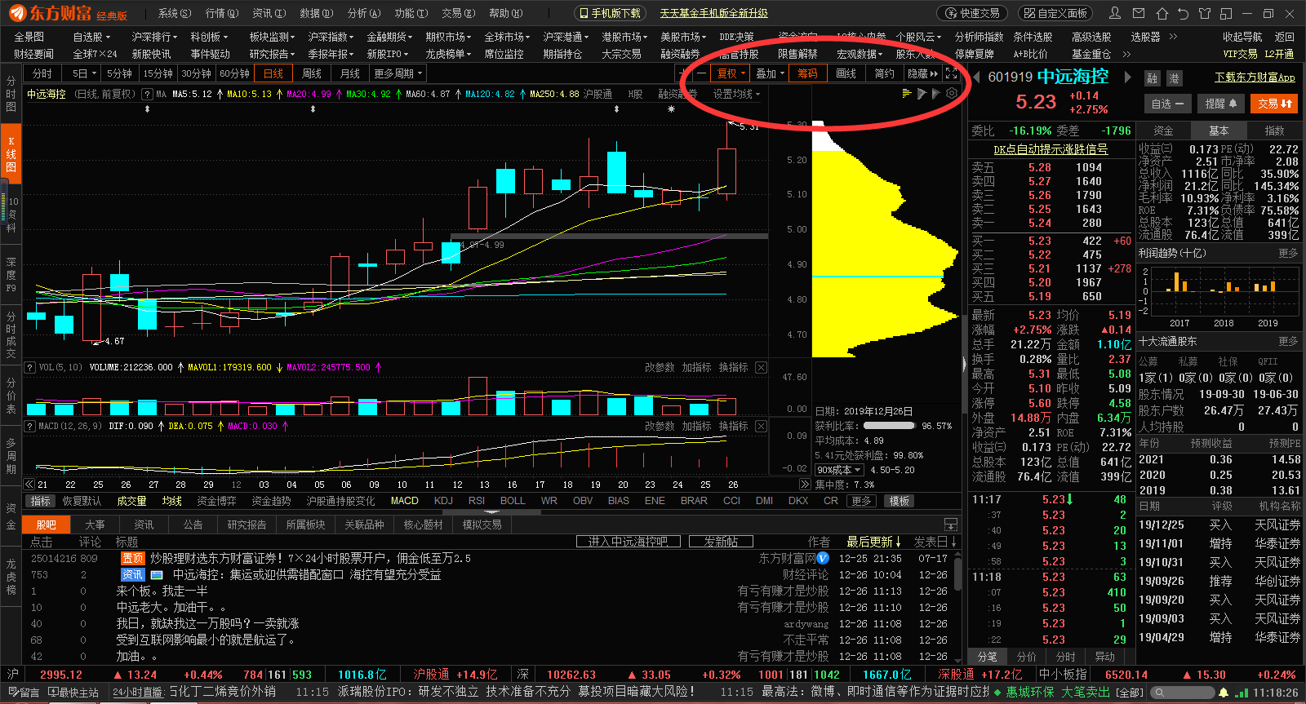Close the VOL indicator panel
1306x704 pixels.
coord(761,368)
